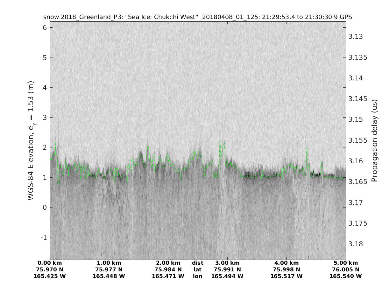
Task: Click the "3.00 km" x-axis tick label
Action: (227, 263)
